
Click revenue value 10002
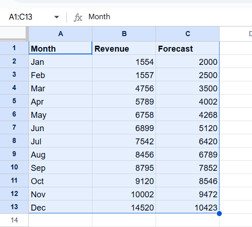(x=124, y=194)
